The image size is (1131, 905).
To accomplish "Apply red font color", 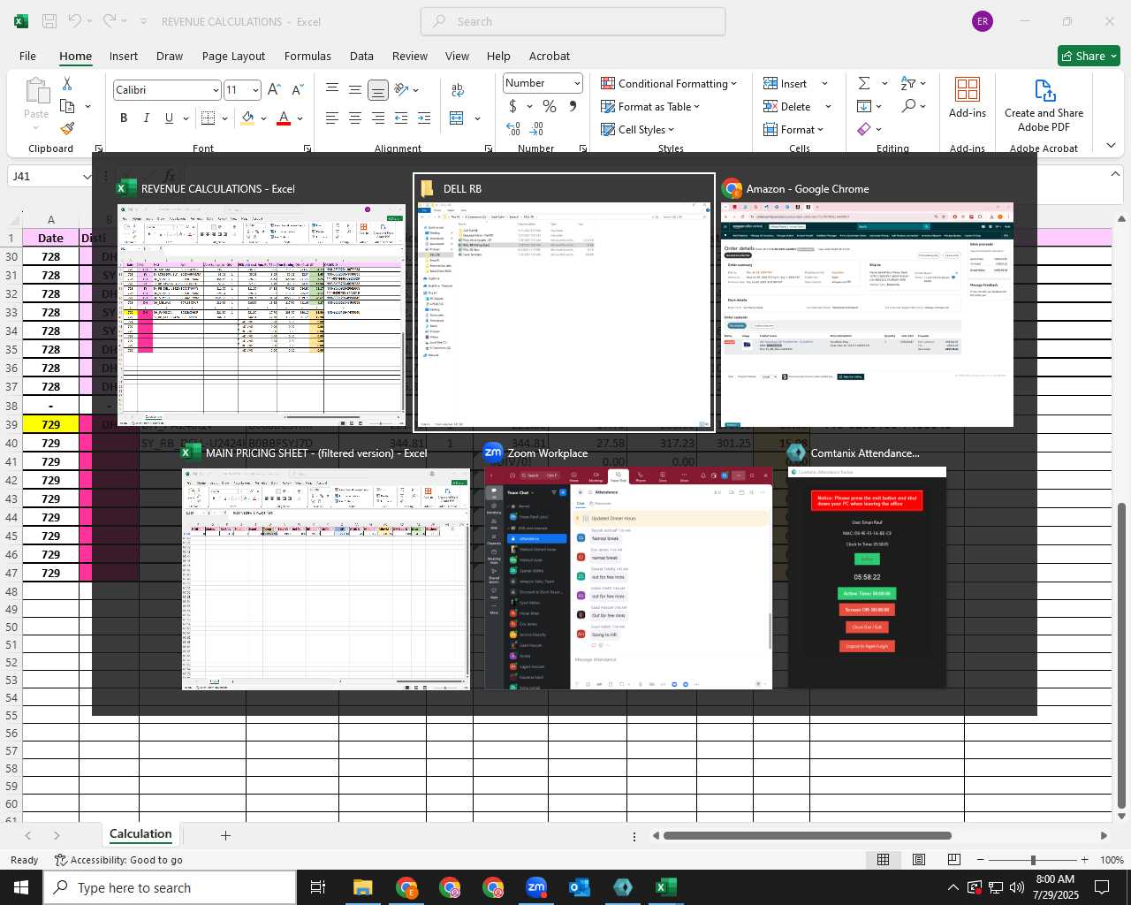I will 284,118.
